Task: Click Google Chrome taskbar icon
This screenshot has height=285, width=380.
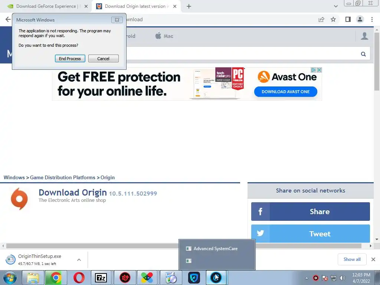Action: pos(56,278)
